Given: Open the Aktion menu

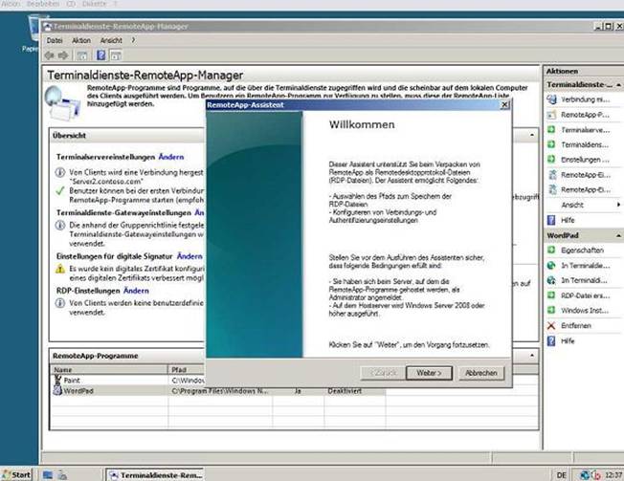Looking at the screenshot, I should click(x=81, y=40).
